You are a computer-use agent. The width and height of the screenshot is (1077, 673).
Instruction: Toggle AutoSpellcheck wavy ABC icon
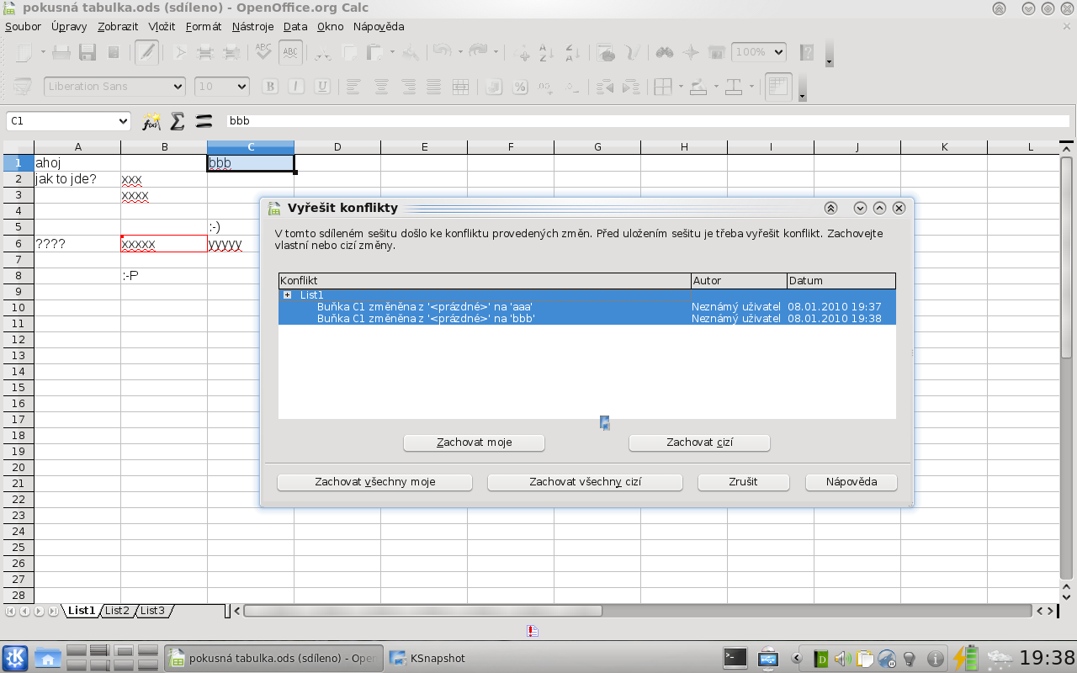[291, 52]
